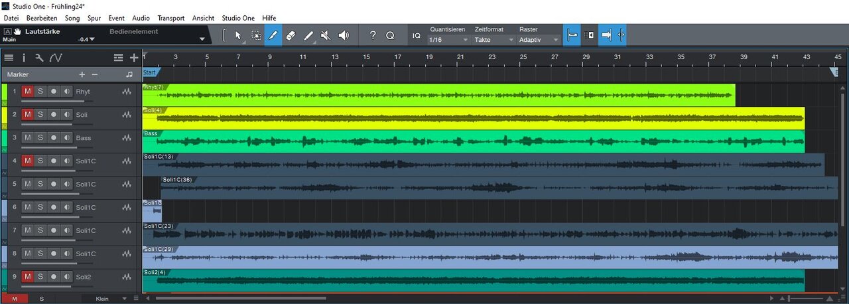Select the Eraser tool
This screenshot has width=849, height=304.
(291, 35)
